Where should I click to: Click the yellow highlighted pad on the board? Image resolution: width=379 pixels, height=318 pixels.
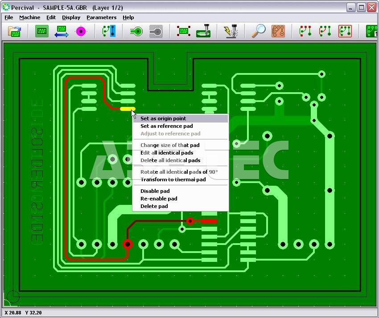point(128,109)
